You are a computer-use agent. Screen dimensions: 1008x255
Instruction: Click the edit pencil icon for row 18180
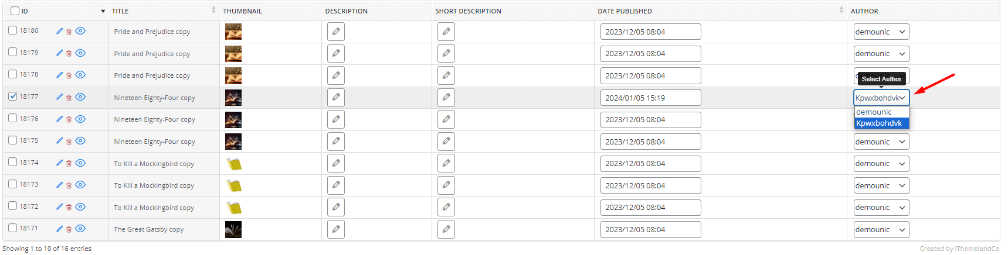pyautogui.click(x=59, y=31)
